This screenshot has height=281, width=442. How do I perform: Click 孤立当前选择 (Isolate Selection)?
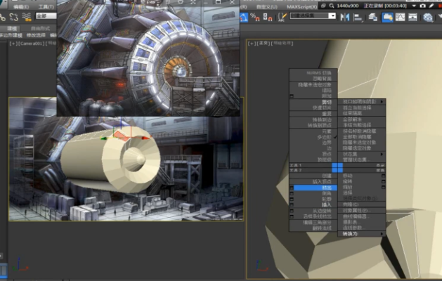point(356,107)
